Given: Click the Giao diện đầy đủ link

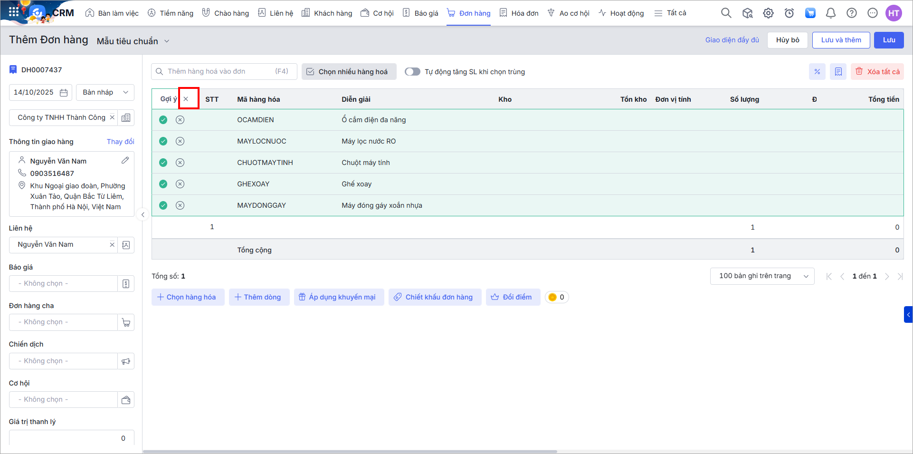Looking at the screenshot, I should 732,40.
